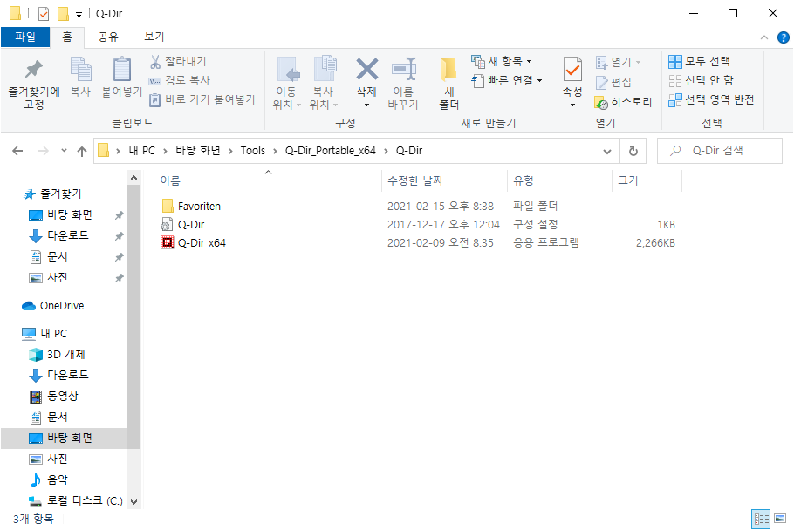Click 열기 (Open) ribbon button

click(x=618, y=62)
